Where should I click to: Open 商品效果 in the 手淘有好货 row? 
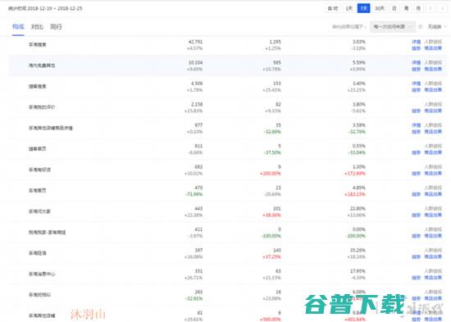[433, 174]
